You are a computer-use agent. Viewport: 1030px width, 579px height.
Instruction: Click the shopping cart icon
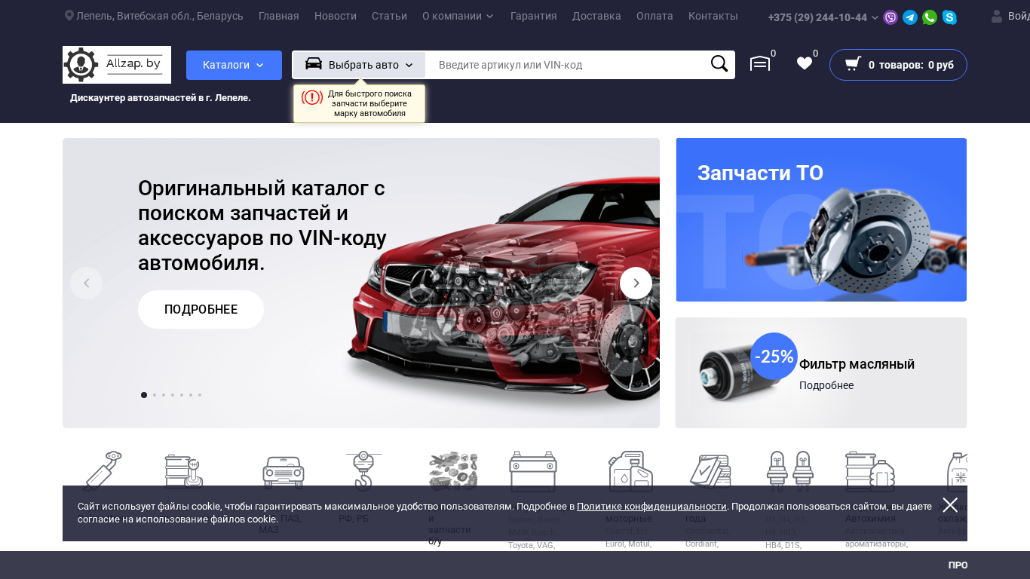(853, 64)
